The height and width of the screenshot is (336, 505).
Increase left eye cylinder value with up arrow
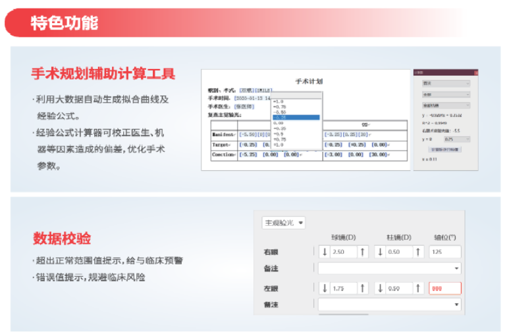(419, 288)
